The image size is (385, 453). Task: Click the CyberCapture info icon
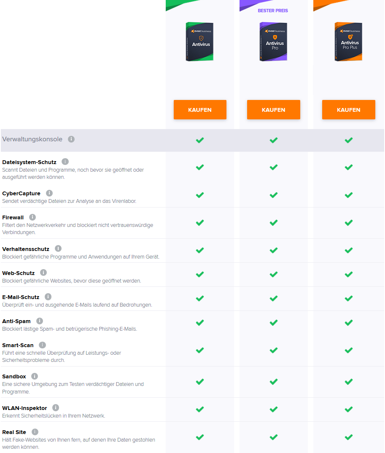[49, 193]
